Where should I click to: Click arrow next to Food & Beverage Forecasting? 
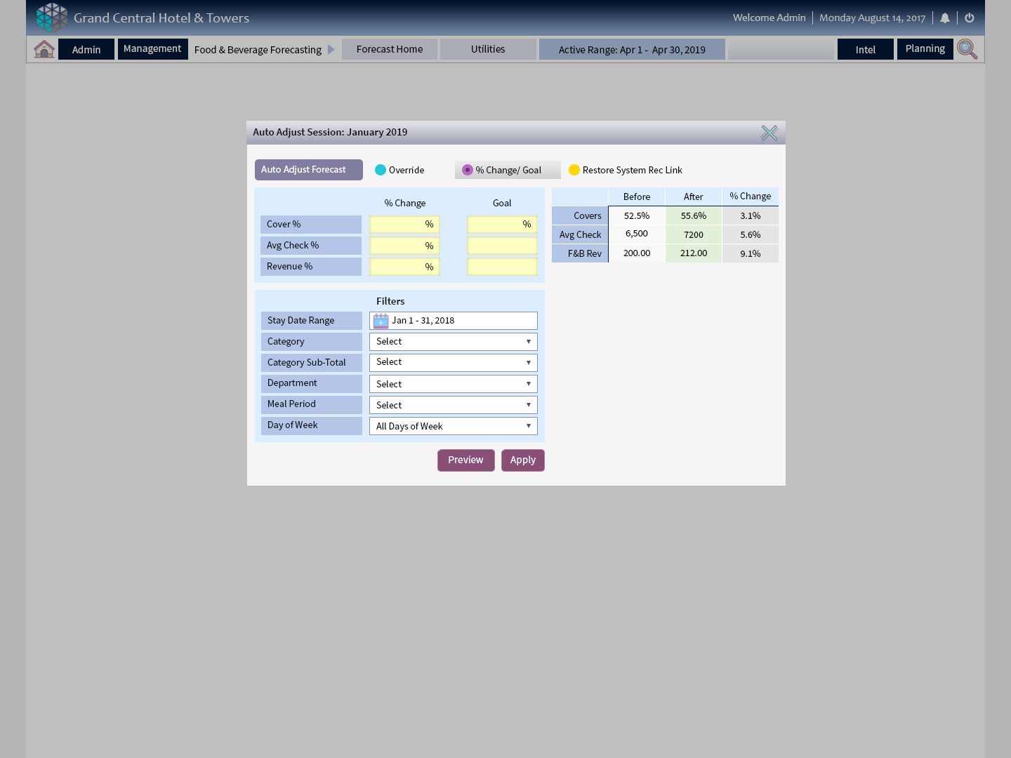click(331, 49)
